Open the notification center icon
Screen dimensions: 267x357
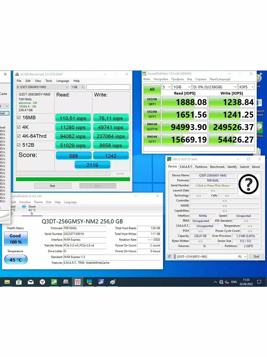point(259,282)
